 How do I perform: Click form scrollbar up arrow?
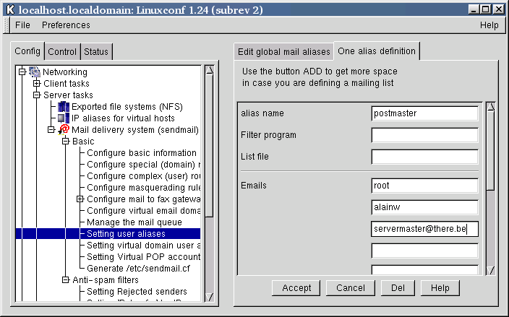point(490,108)
